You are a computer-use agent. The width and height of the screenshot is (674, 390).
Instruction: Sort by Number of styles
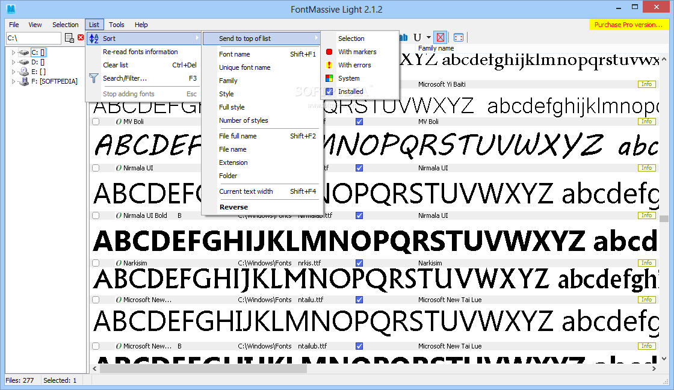(x=262, y=120)
